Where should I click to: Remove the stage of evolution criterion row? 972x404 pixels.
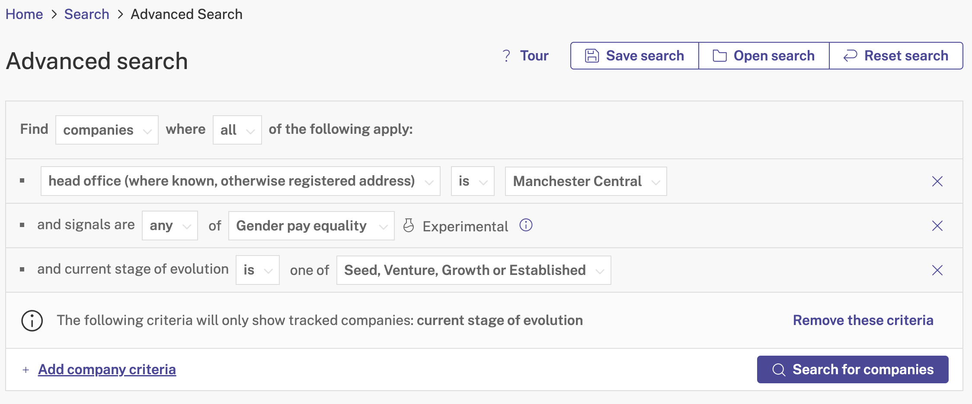point(937,270)
